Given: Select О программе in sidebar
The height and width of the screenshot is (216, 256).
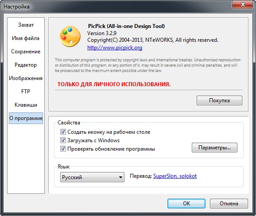Looking at the screenshot, I should click(x=26, y=118).
